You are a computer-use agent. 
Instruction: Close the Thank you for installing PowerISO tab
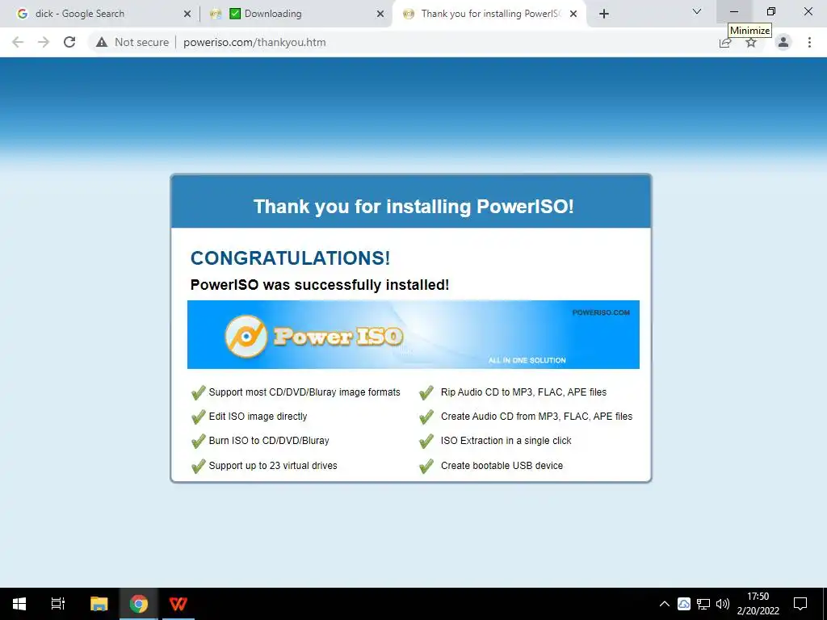click(574, 14)
